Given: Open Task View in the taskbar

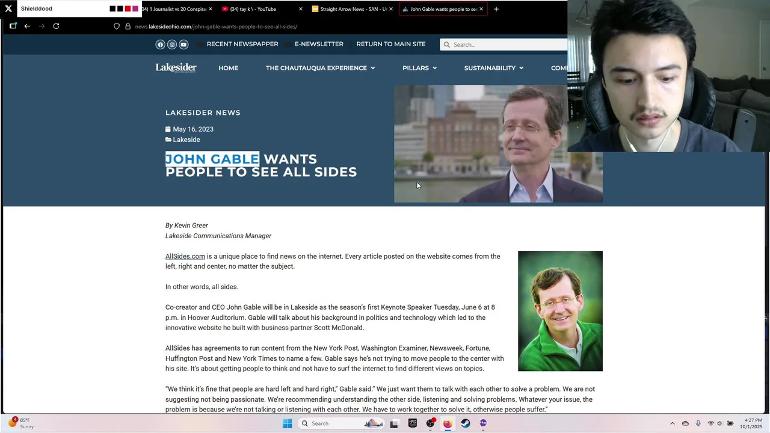Looking at the screenshot, I should (x=394, y=423).
